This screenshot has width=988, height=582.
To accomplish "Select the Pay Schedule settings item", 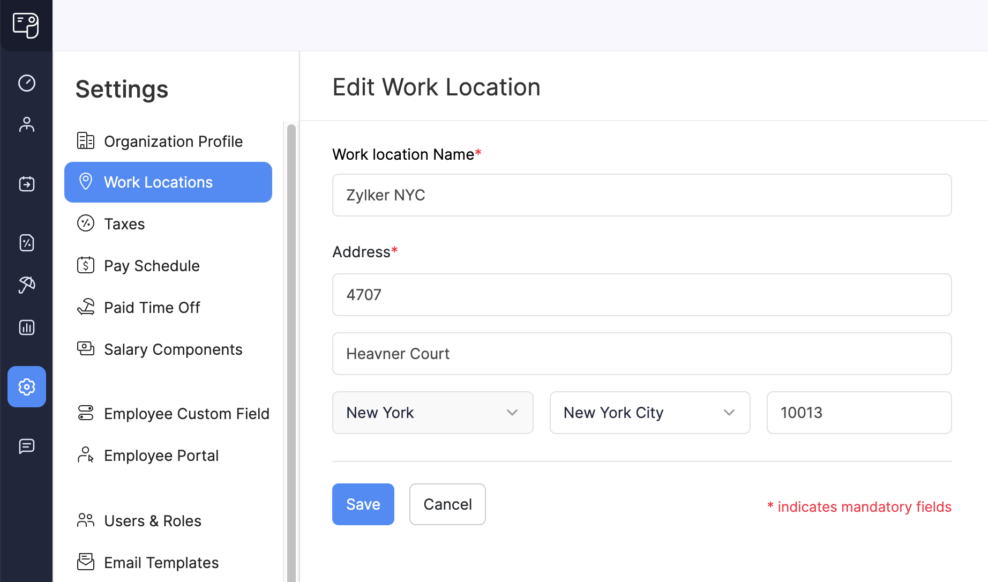I will click(x=152, y=265).
